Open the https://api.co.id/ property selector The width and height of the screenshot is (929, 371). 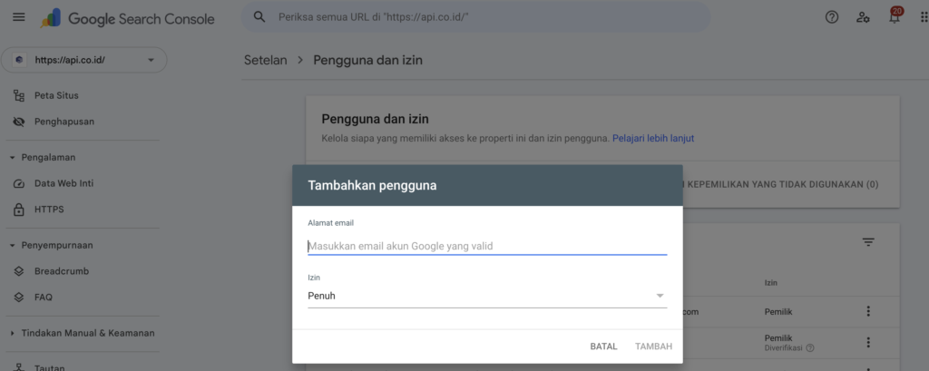click(x=84, y=60)
